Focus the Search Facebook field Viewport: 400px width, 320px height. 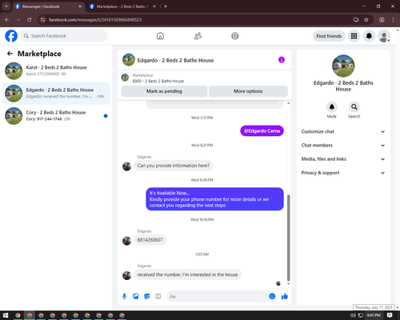(64, 36)
